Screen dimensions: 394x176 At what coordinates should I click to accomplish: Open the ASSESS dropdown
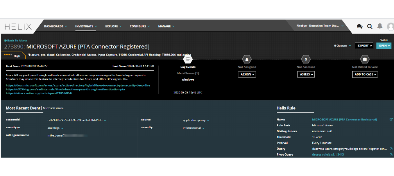point(306,74)
